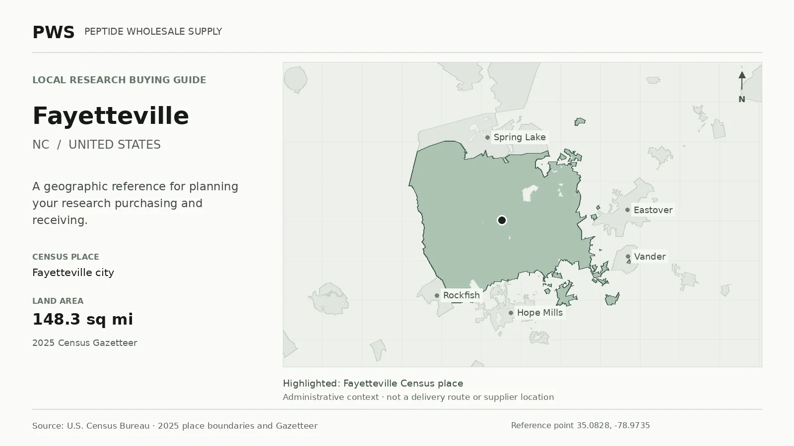794x446 pixels.
Task: Click the Hope Mills map dot marker
Action: [x=511, y=313]
